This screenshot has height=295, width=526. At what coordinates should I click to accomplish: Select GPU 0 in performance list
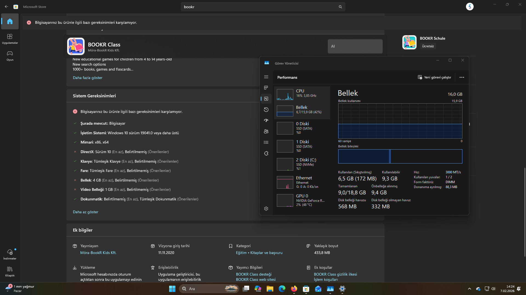[x=302, y=200]
